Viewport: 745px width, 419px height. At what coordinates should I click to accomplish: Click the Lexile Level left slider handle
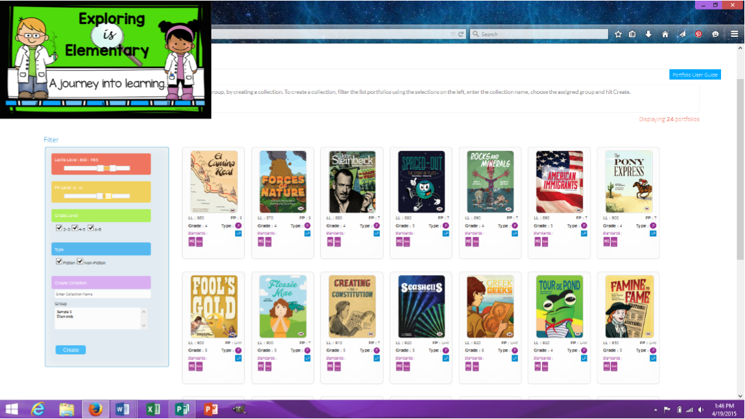pos(101,168)
